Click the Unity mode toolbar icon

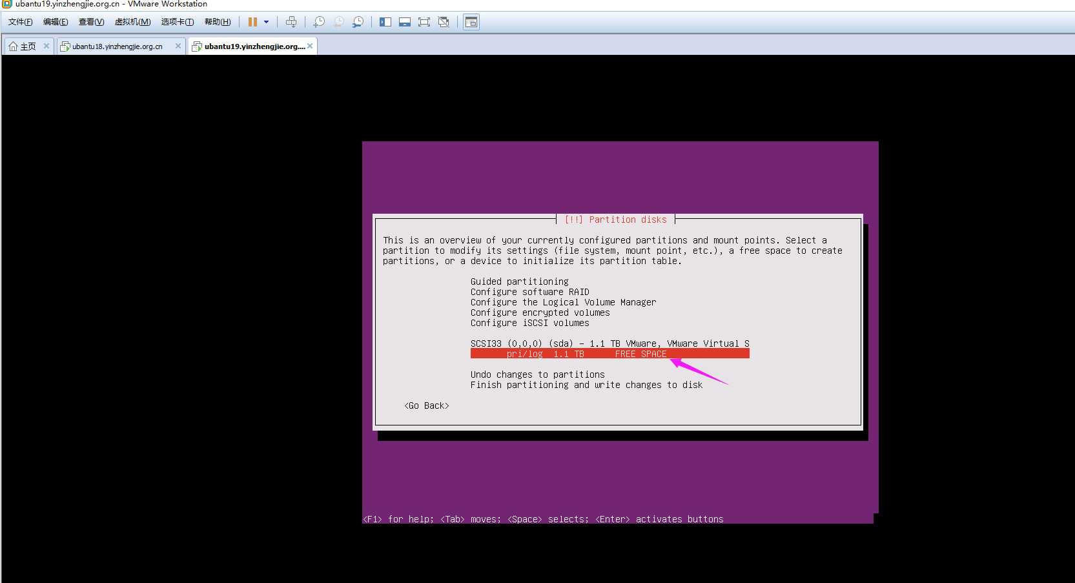point(444,22)
